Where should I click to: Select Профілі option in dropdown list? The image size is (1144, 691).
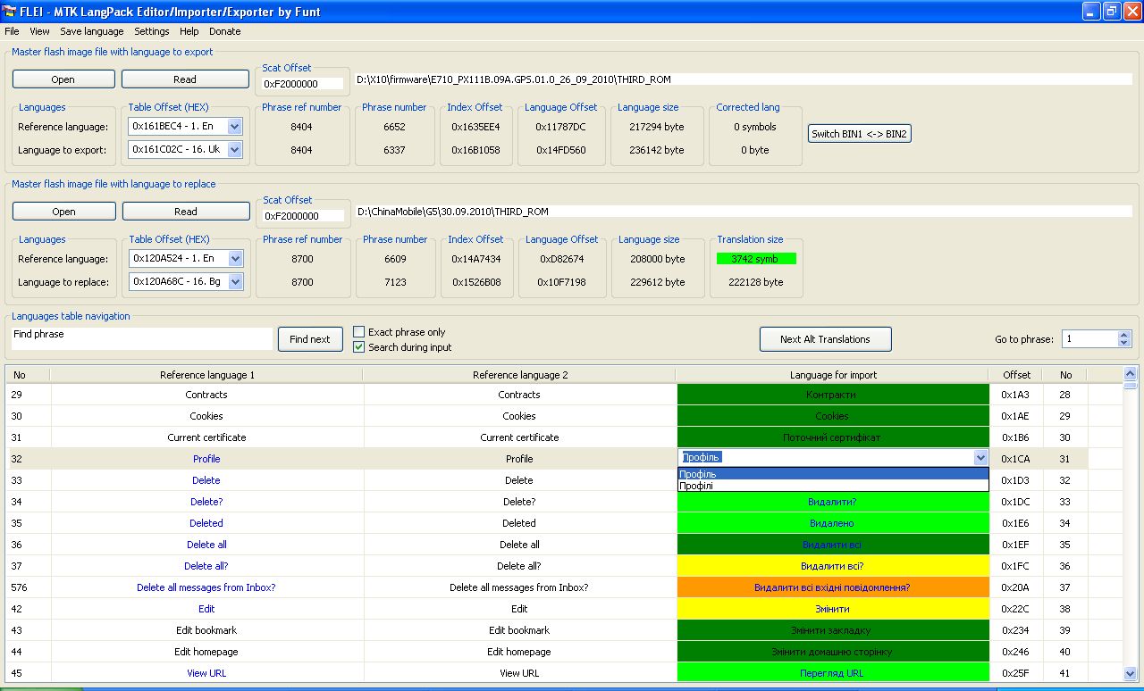click(697, 486)
